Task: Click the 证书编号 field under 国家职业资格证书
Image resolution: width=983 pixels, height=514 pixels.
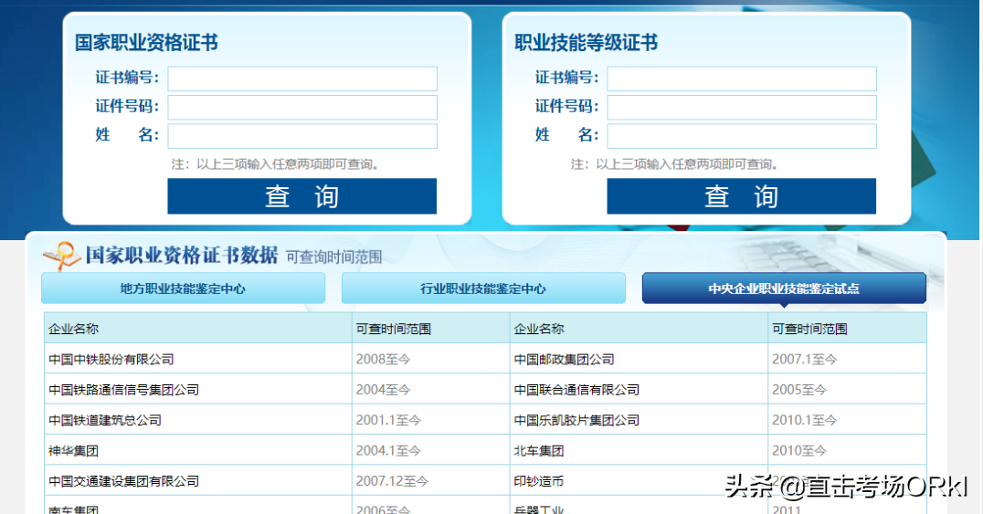Action: click(x=302, y=79)
